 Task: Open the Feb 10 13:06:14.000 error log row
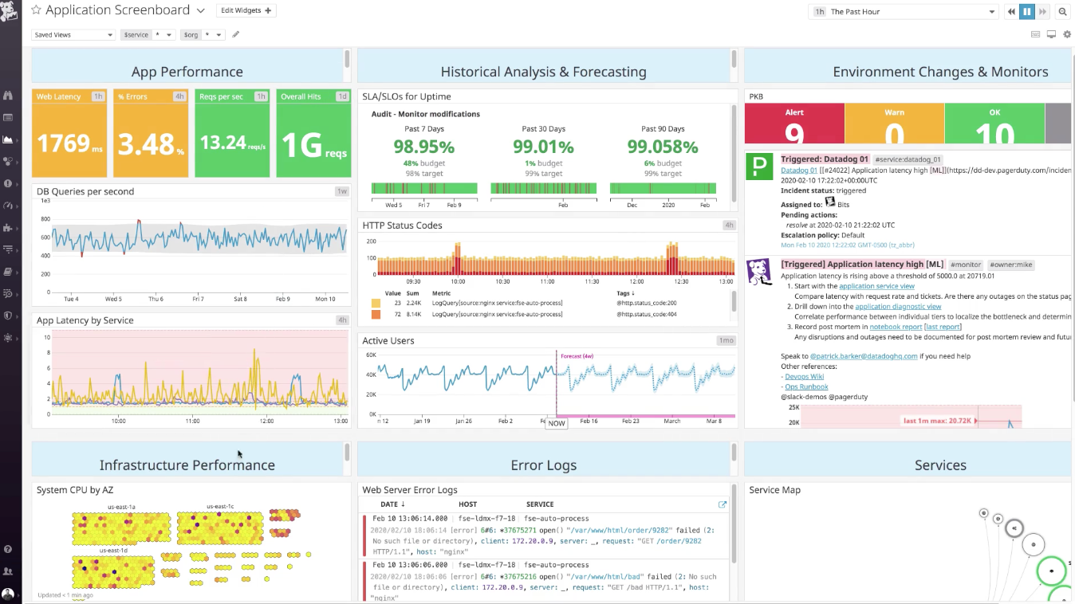point(545,535)
